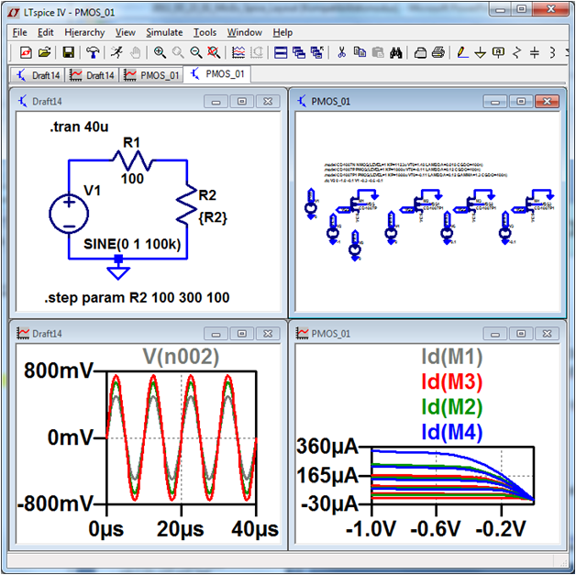This screenshot has width=576, height=575.
Task: Open the Tools menu
Action: [x=205, y=32]
